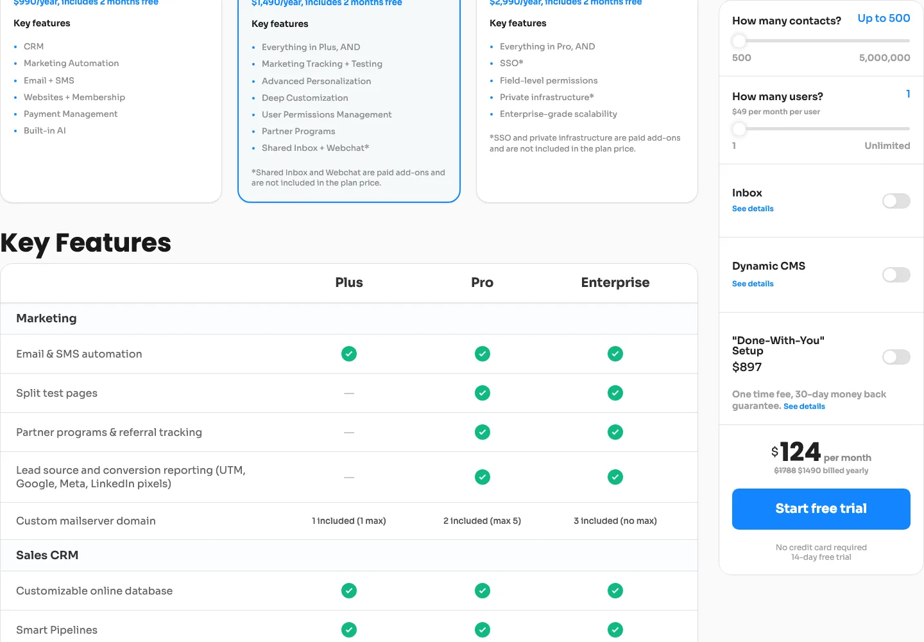
Task: Click the Sales CRM section heading
Action: point(47,555)
